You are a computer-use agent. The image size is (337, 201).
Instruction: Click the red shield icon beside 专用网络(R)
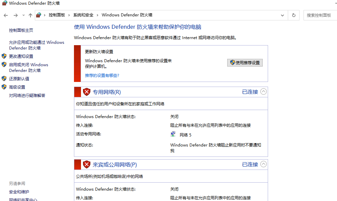click(87, 92)
